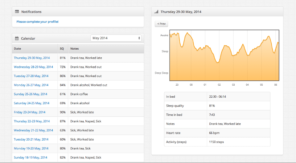
Task: Open Thursday 22-23 May, 2014 entry
Action: 32,121
